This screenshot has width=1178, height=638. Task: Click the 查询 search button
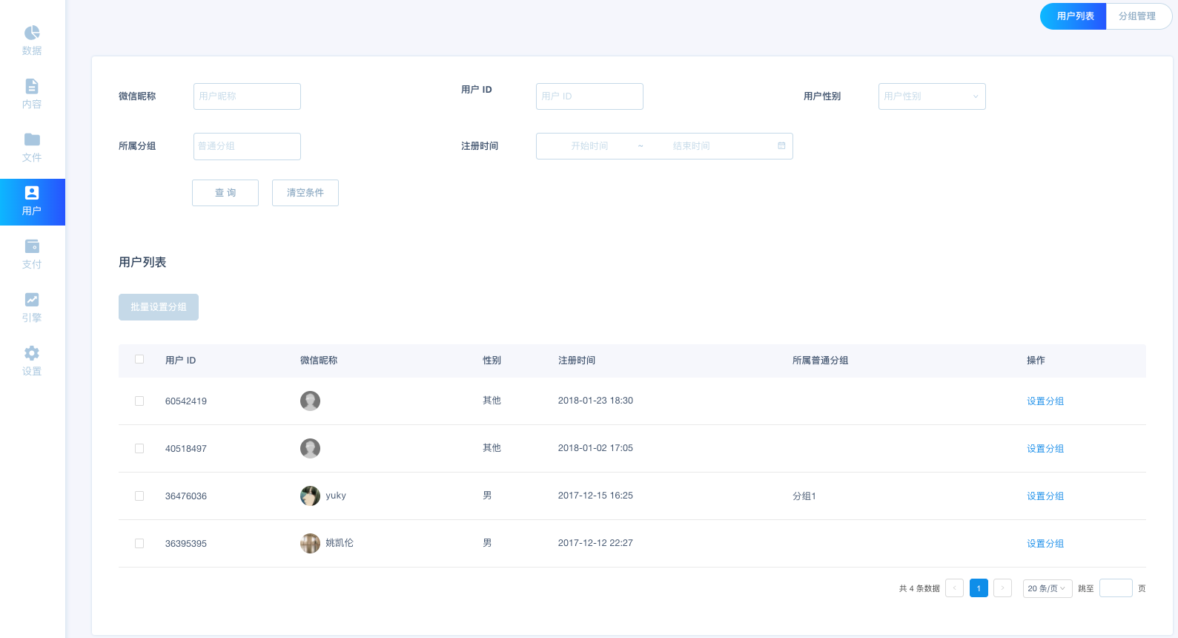[225, 193]
